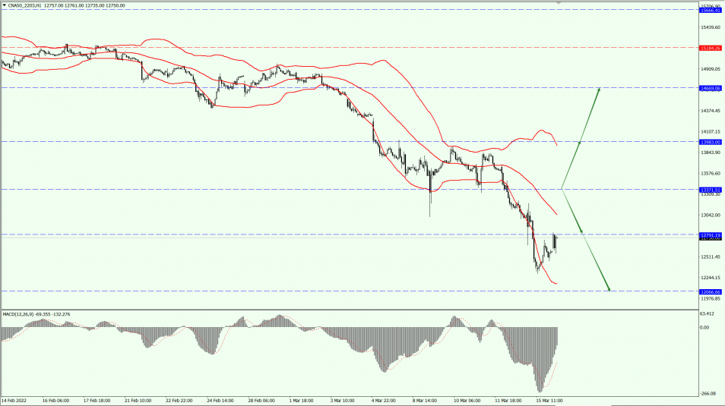
Task: Click the 14 Feb 2022 date on time axis
Action: tap(16, 400)
